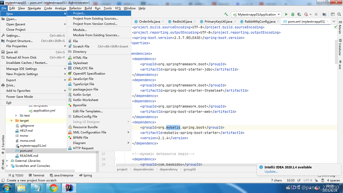Run the application with coverage
Viewport: 343px width, 193px height.
click(x=299, y=14)
